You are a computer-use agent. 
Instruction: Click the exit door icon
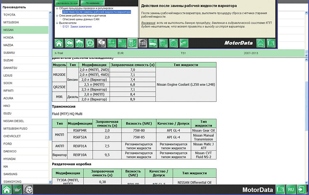tap(302, 190)
